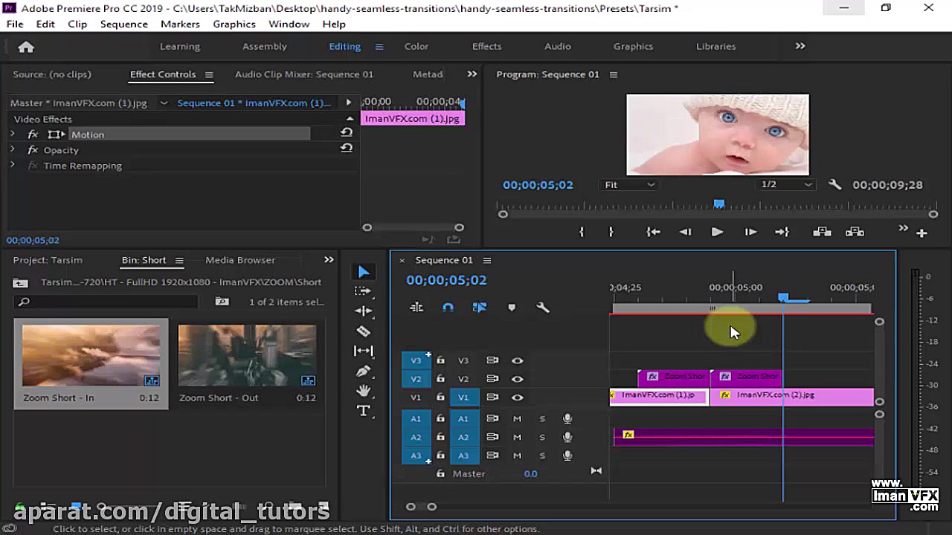This screenshot has width=952, height=535.
Task: Reset the Motion effect parameters
Action: point(347,132)
